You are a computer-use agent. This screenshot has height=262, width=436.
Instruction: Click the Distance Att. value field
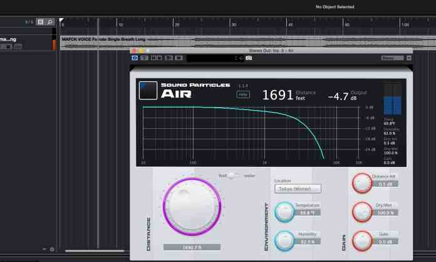tap(385, 184)
